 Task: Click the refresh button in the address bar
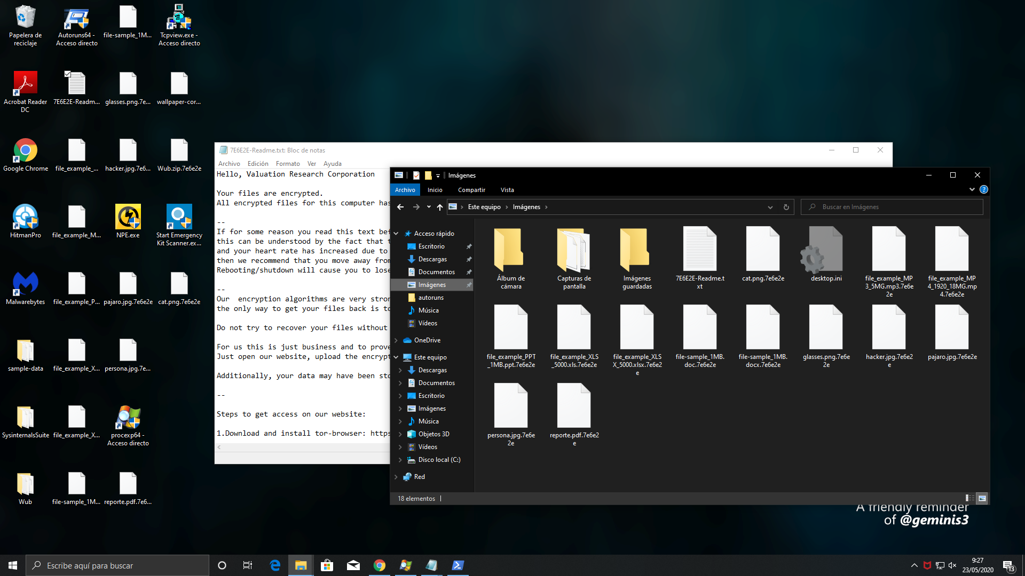[x=786, y=207]
